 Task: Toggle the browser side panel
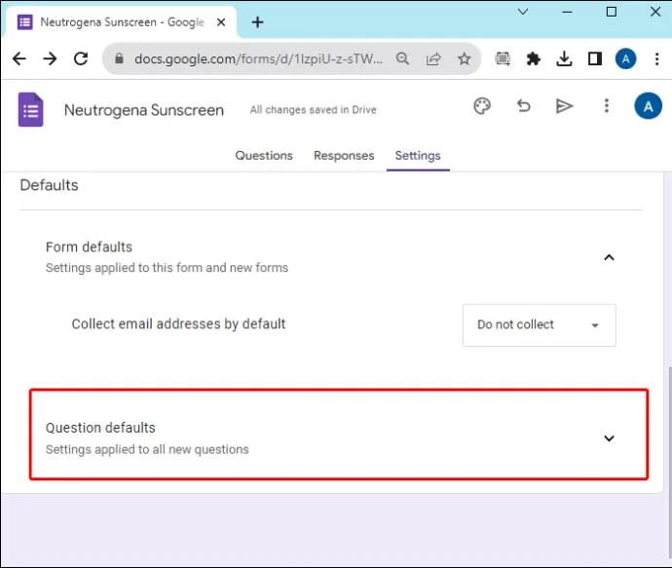pos(595,58)
